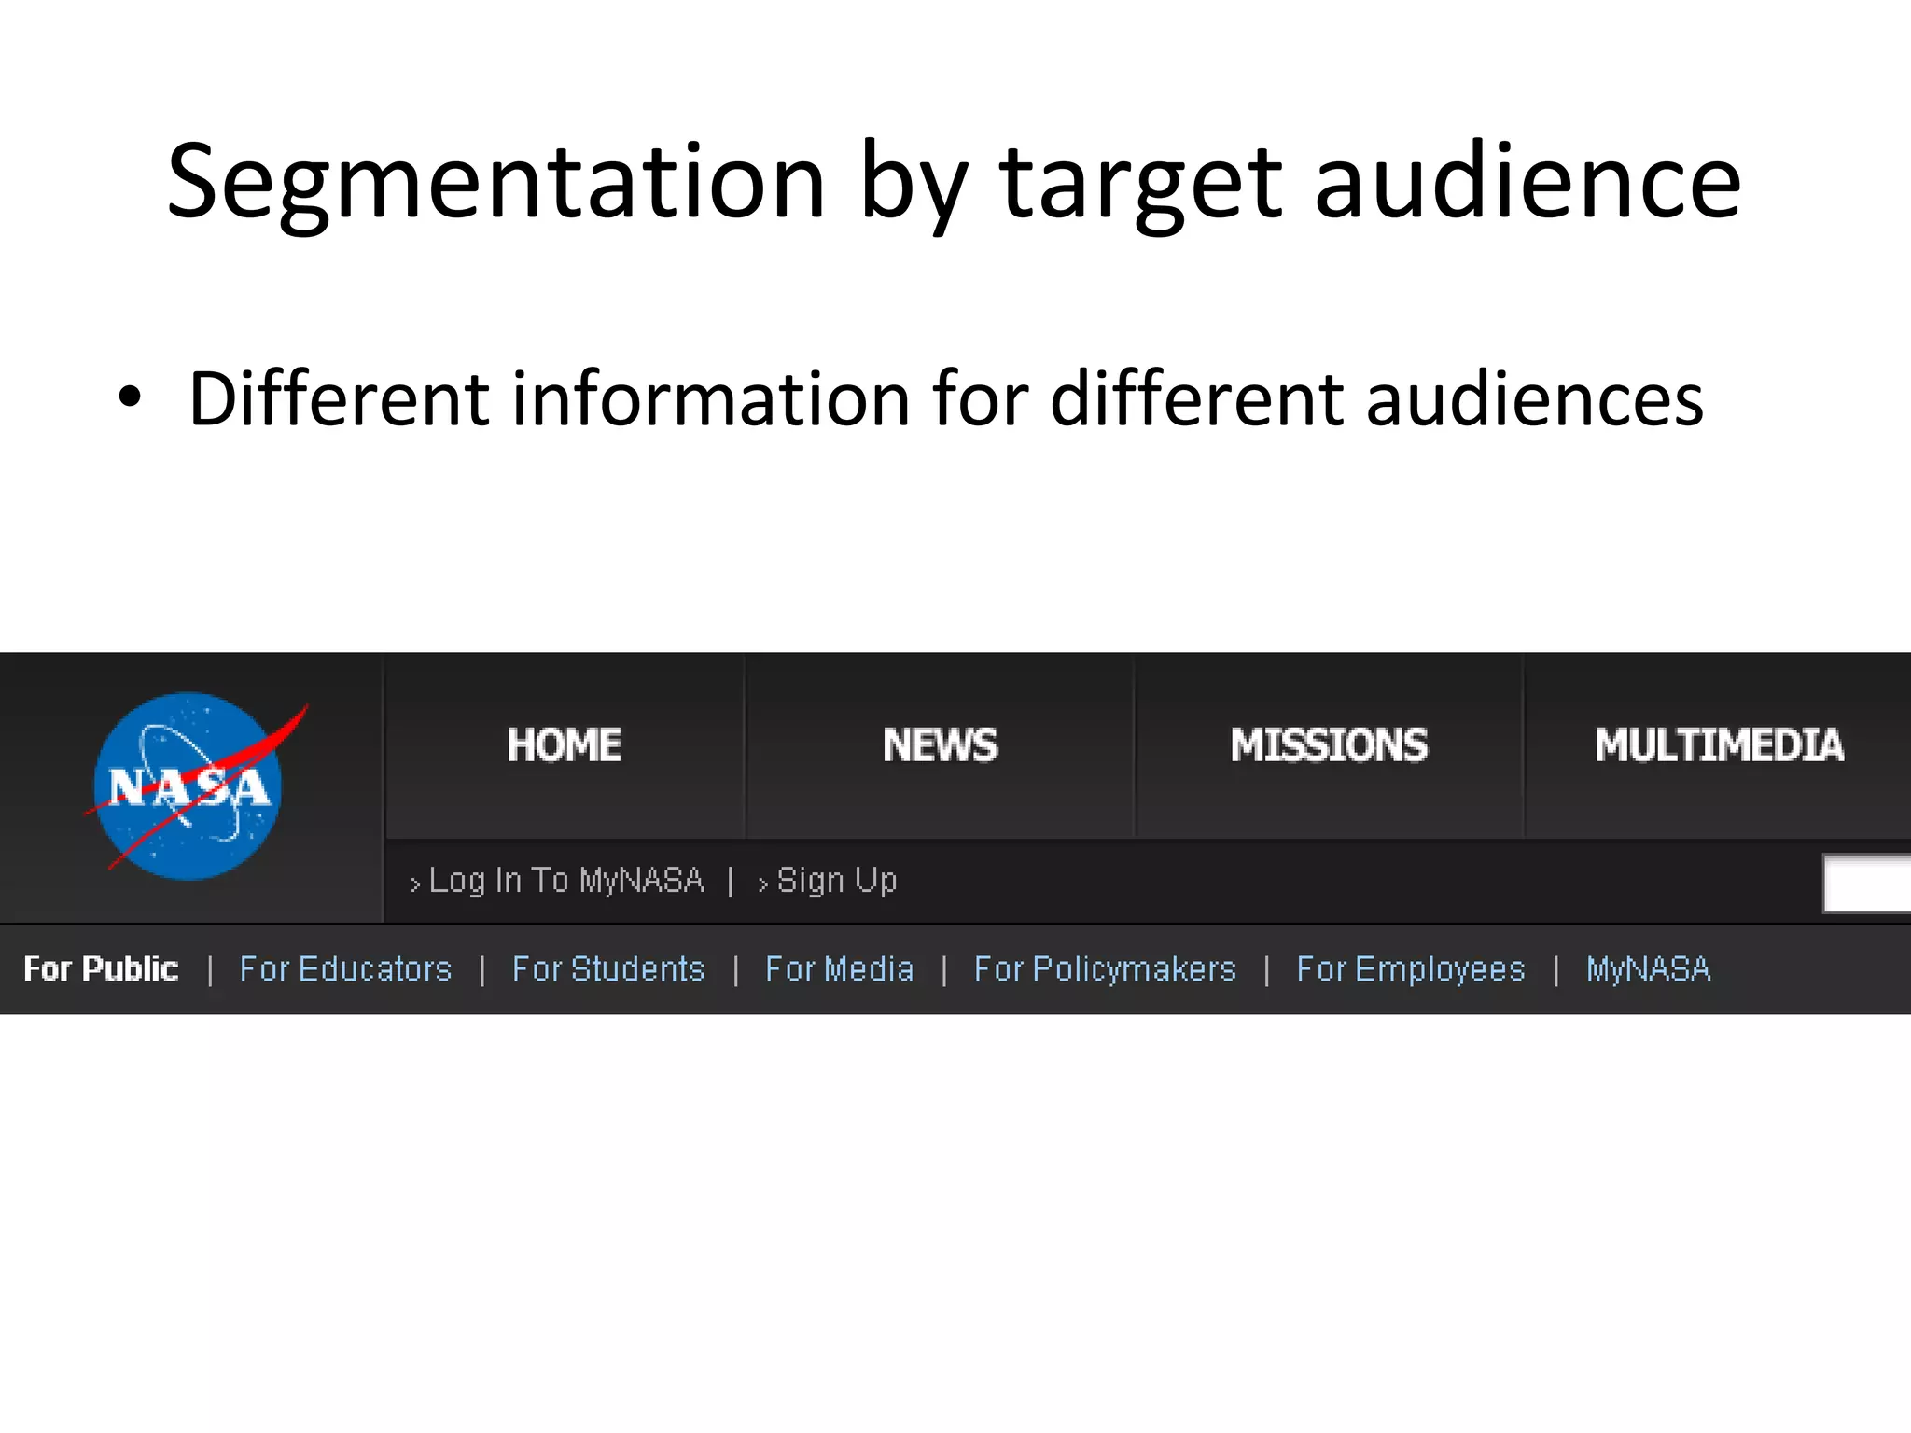
Task: Go to the MISSIONS tab
Action: coord(1329,745)
